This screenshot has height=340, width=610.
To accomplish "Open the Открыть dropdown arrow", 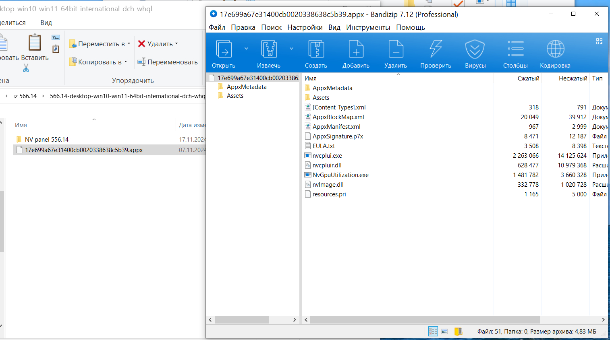I will click(246, 49).
